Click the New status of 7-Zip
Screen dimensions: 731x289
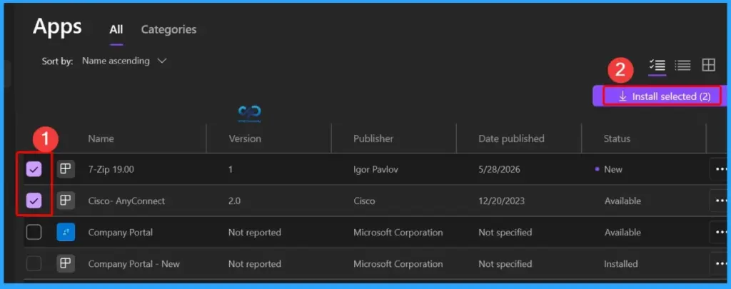(x=613, y=170)
